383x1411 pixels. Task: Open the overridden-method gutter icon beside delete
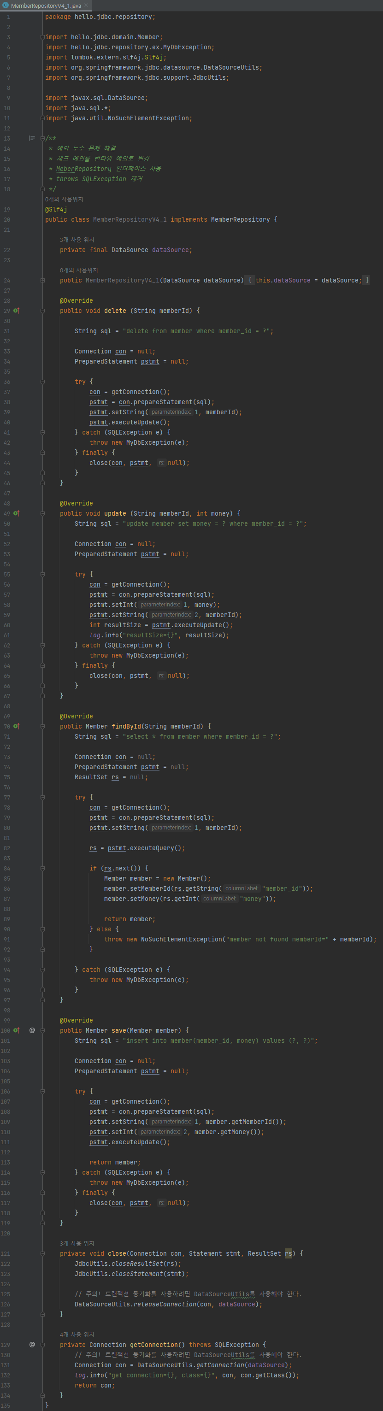tap(17, 311)
